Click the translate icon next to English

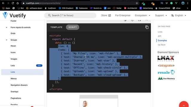point(172,15)
